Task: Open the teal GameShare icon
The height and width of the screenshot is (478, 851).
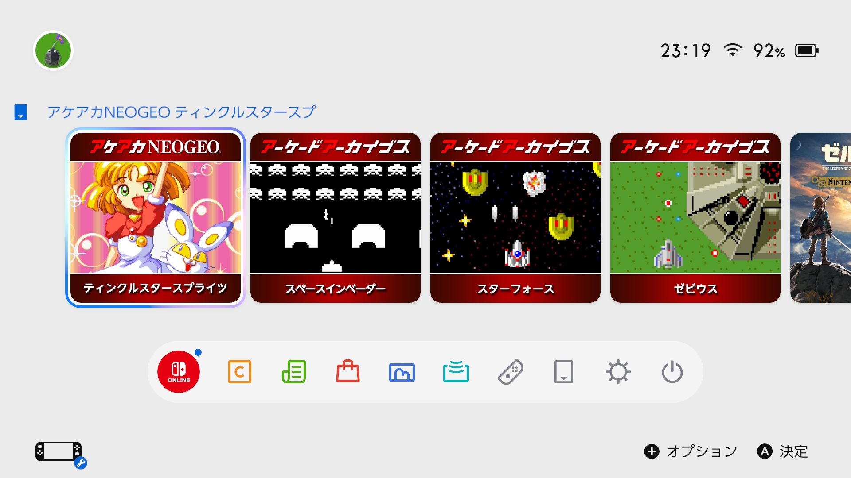Action: click(456, 371)
